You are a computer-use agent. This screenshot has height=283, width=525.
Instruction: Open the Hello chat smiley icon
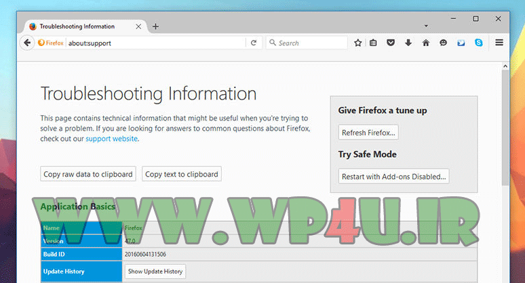tap(443, 43)
